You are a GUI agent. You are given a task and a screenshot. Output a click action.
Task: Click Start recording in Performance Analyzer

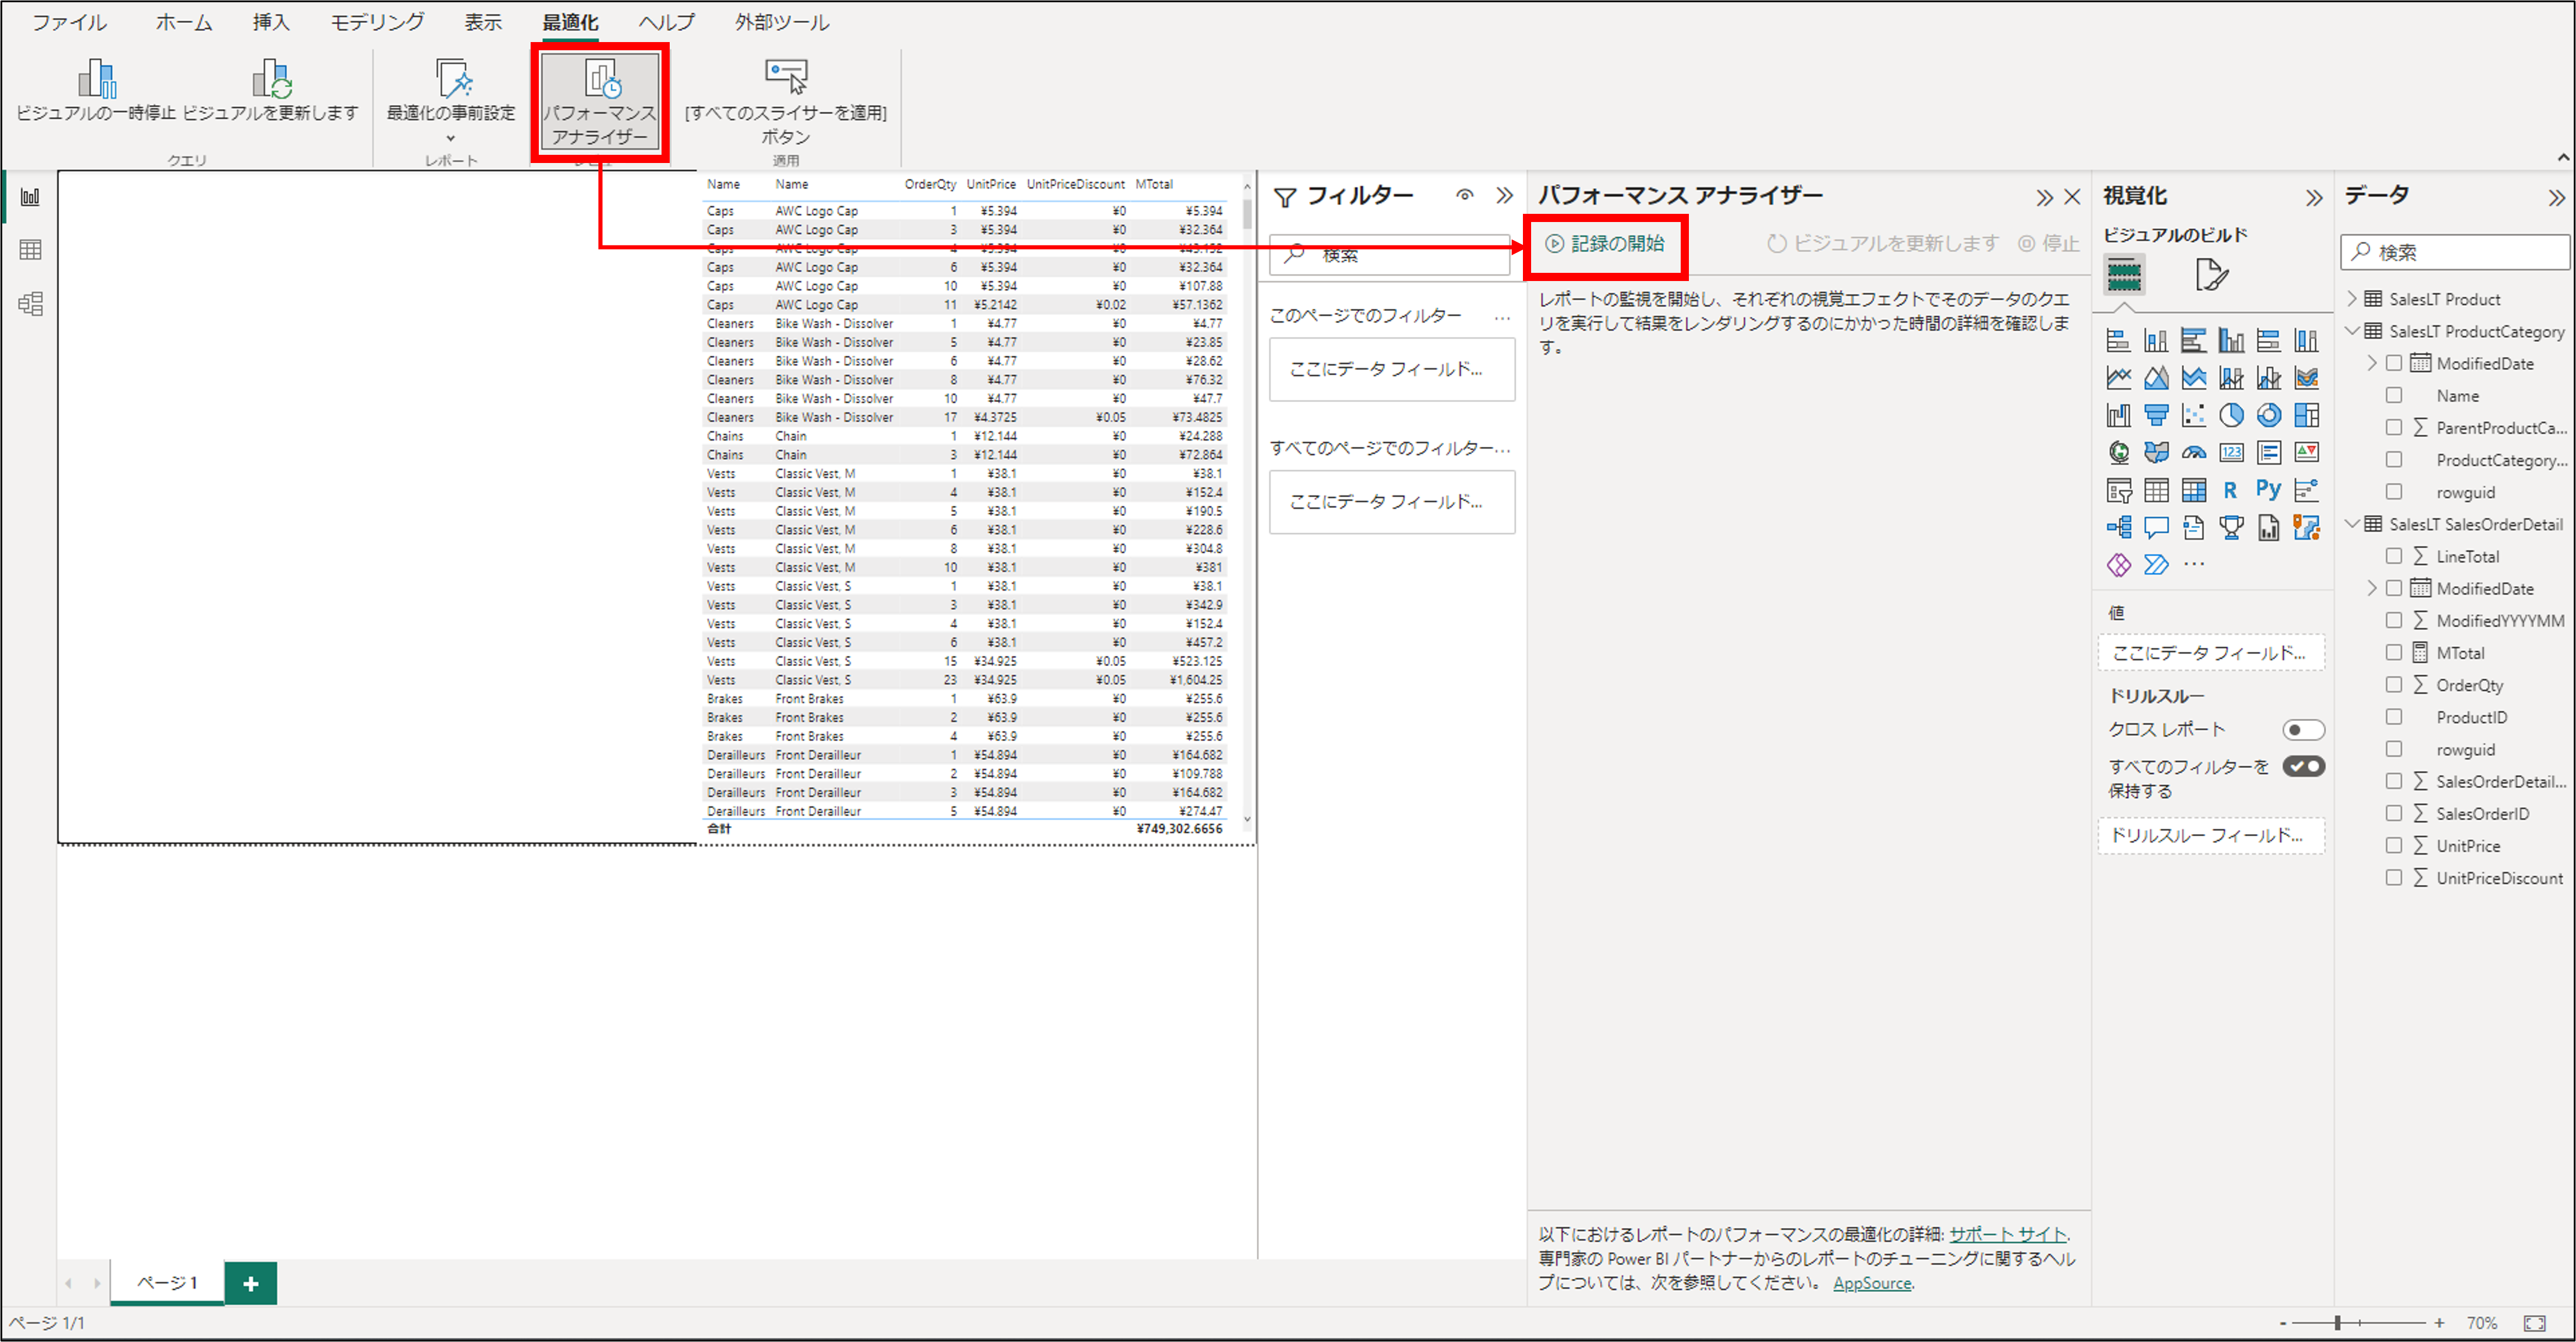[1605, 243]
